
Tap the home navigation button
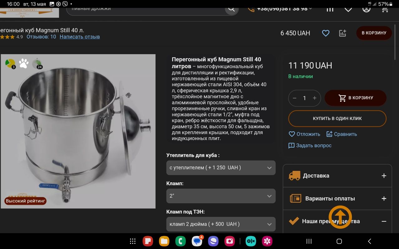339,241
